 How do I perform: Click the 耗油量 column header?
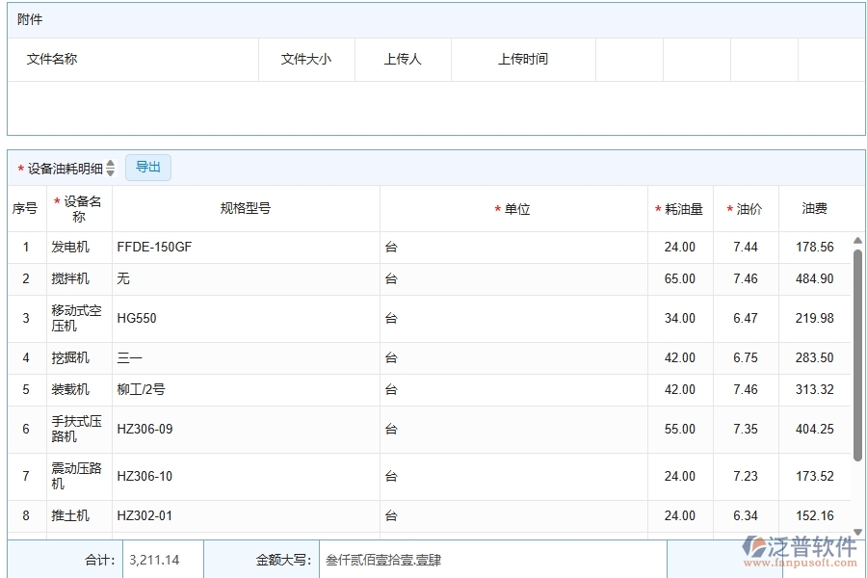pos(682,208)
